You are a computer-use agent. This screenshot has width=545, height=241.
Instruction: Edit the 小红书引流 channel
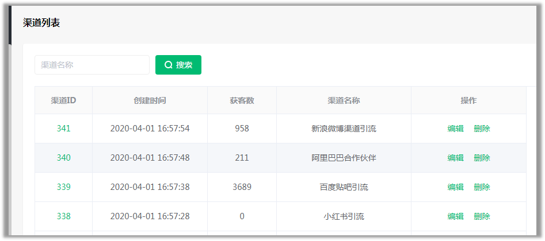(456, 216)
